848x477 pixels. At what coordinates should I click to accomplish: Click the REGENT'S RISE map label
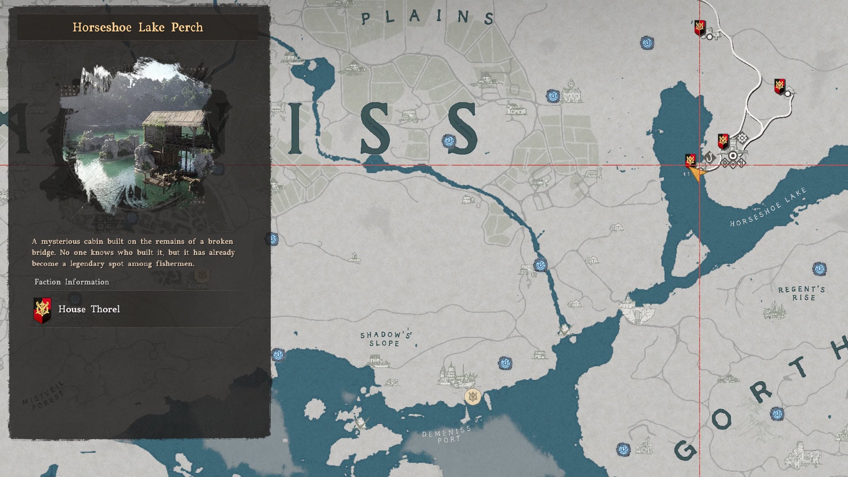(x=802, y=293)
